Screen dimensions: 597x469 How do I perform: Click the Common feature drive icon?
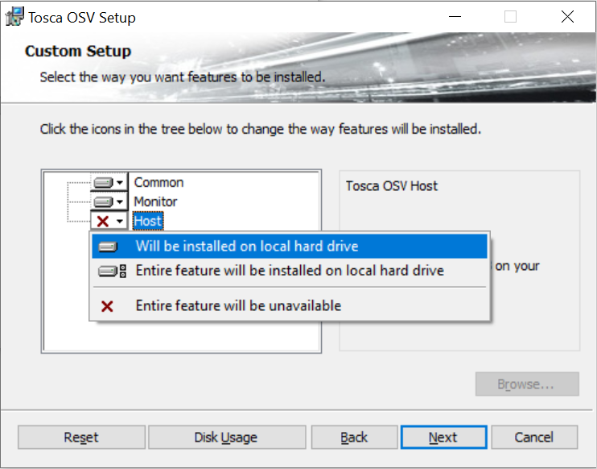click(x=102, y=183)
